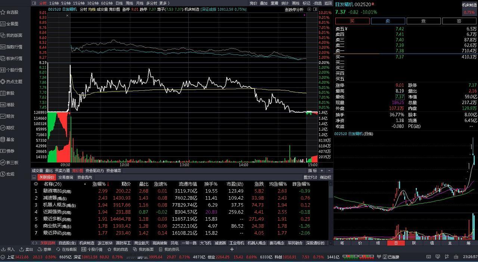Toggle the 标记 mark option
The width and height of the screenshot is (478, 262).
point(306,3)
